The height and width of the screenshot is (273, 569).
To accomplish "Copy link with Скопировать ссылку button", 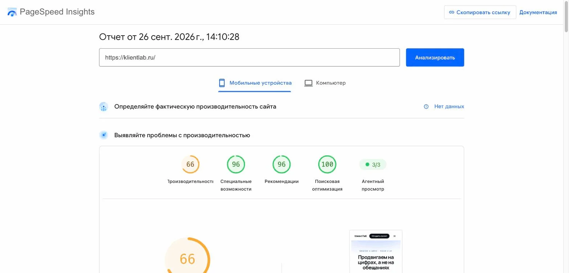I will [x=480, y=12].
